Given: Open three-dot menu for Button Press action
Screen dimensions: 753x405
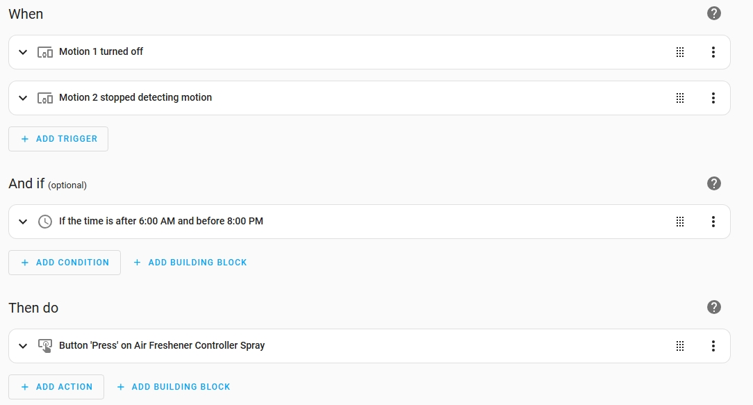Looking at the screenshot, I should tap(713, 346).
